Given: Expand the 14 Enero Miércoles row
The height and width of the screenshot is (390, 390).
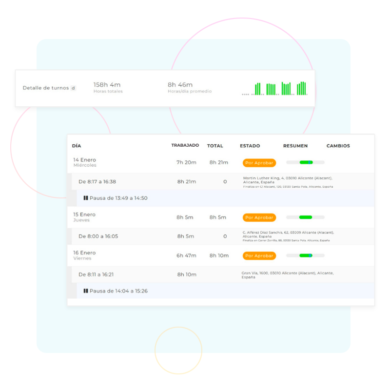Looking at the screenshot, I should pyautogui.click(x=85, y=162).
